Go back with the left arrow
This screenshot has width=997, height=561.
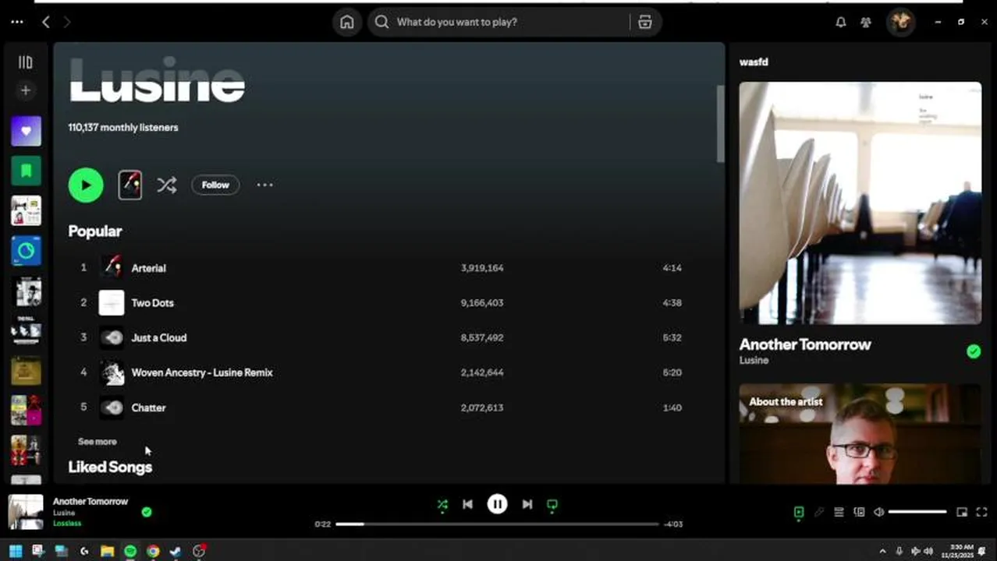46,22
